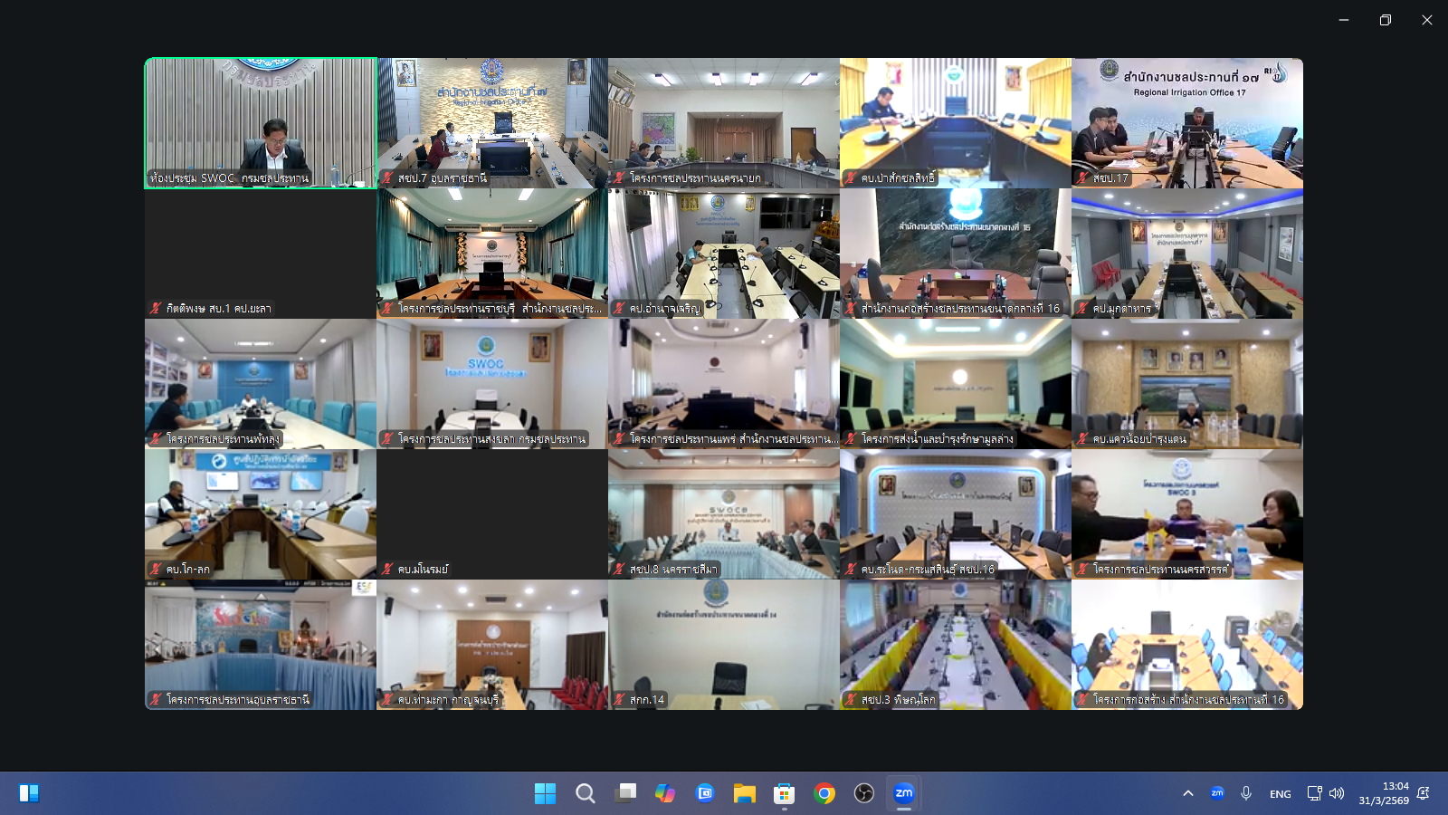1448x815 pixels.
Task: Select the สชป.3 พิษณุโลก participant tile
Action: click(955, 644)
